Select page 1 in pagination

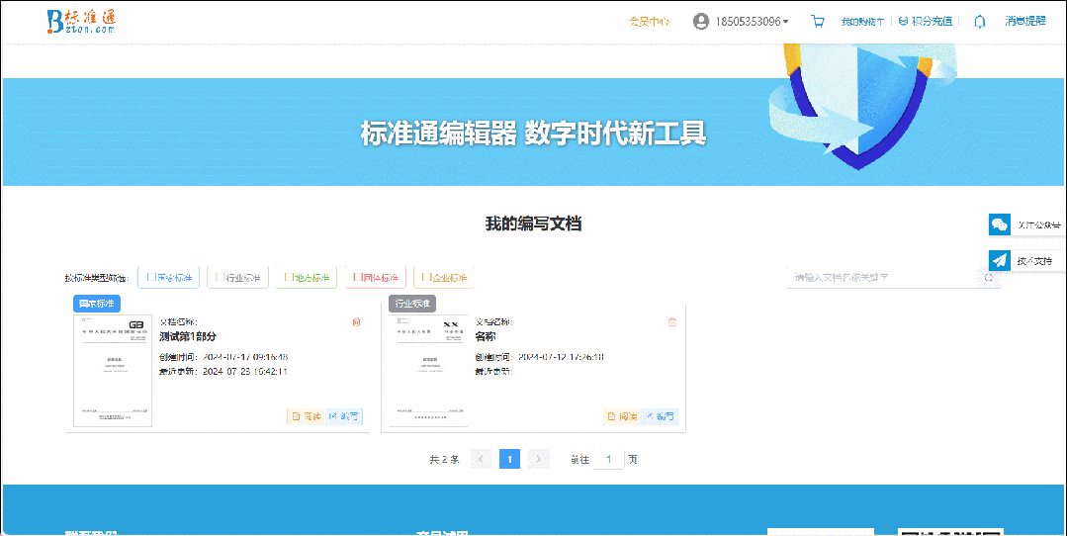coord(509,459)
